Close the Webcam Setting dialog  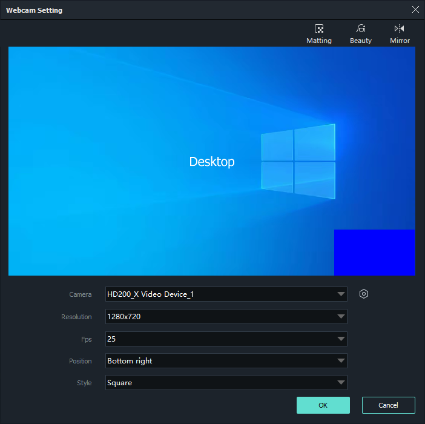pos(415,10)
